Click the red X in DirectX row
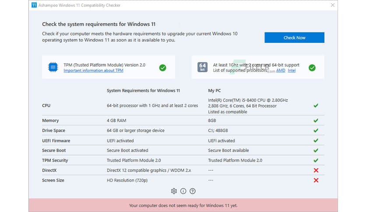Viewport: 366px width, 212px height. tap(316, 170)
